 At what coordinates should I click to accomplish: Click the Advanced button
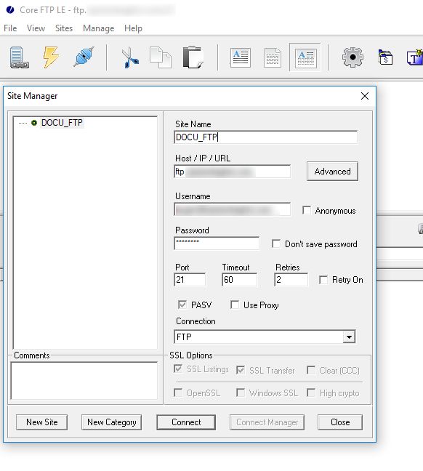(332, 172)
